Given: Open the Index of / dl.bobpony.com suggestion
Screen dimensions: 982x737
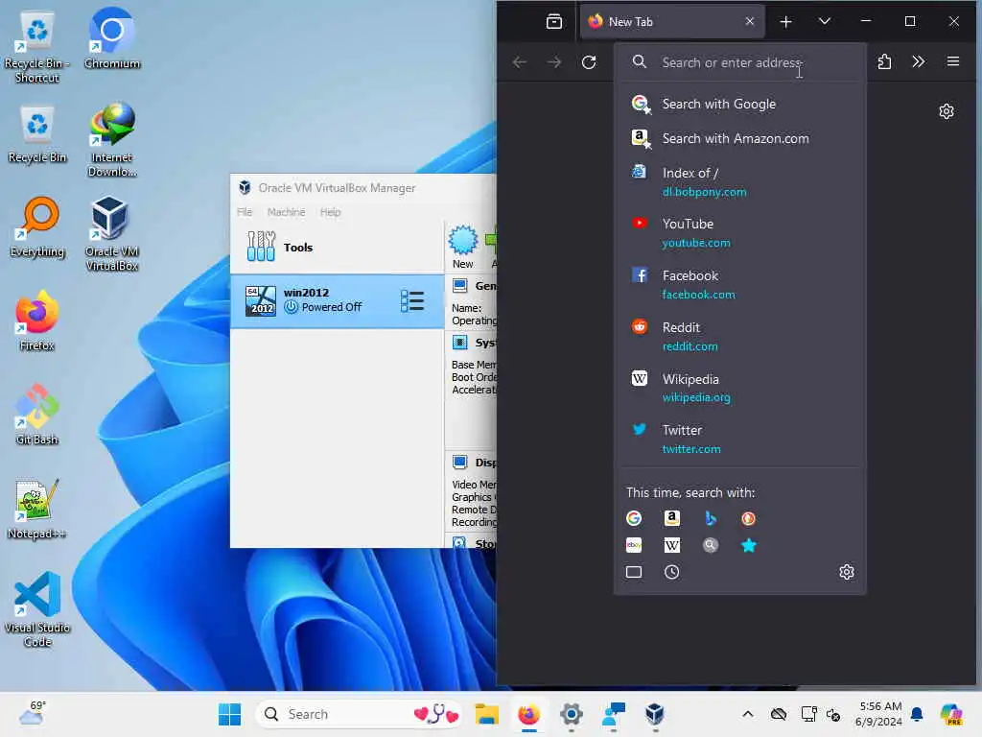Looking at the screenshot, I should click(739, 181).
